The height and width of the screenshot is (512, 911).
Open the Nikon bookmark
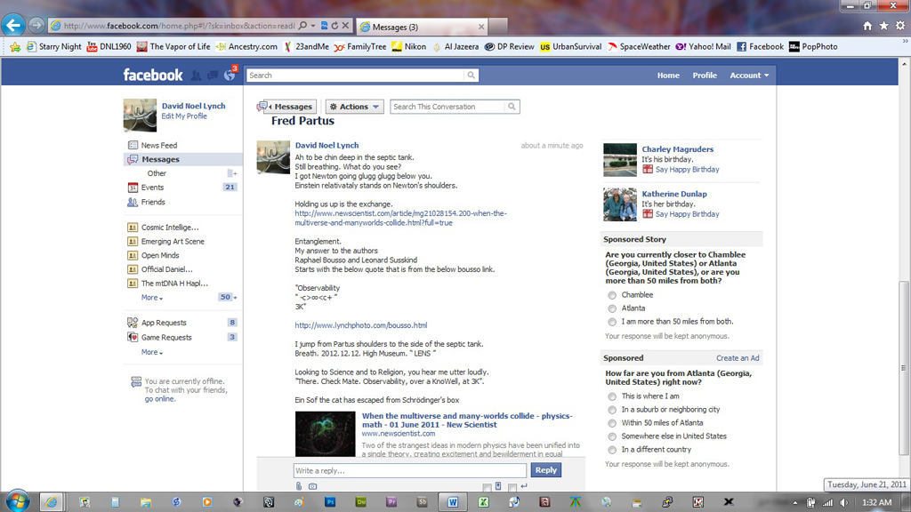pos(409,47)
